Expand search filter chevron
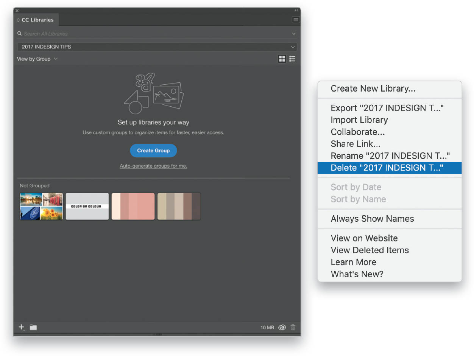 tap(293, 34)
